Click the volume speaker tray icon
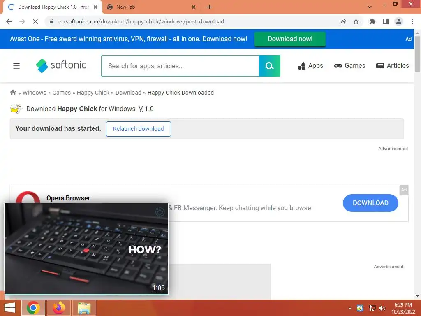This screenshot has height=316, width=421. click(382, 308)
